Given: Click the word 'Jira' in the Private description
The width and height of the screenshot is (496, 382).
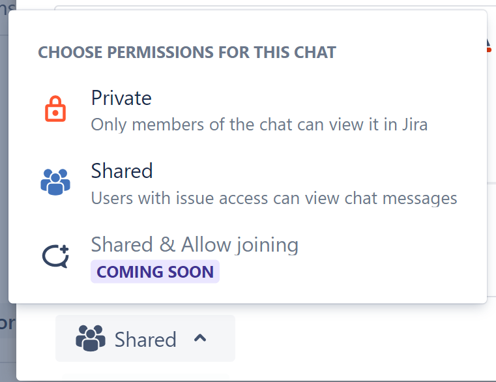Looking at the screenshot, I should pos(412,125).
